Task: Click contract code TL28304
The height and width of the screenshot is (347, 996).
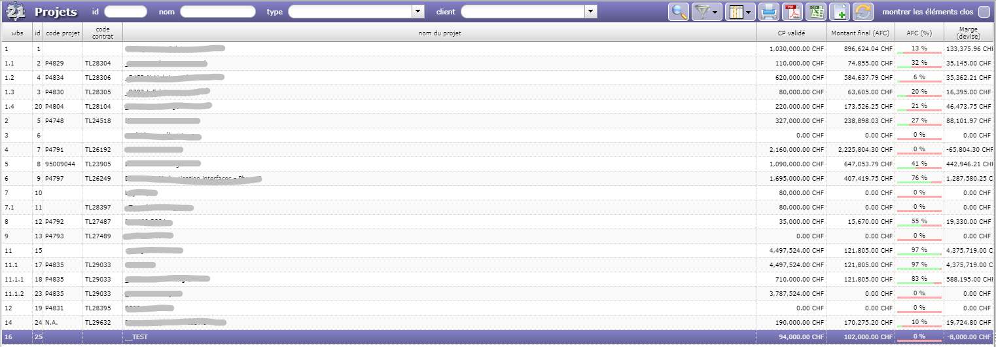Action: 98,64
